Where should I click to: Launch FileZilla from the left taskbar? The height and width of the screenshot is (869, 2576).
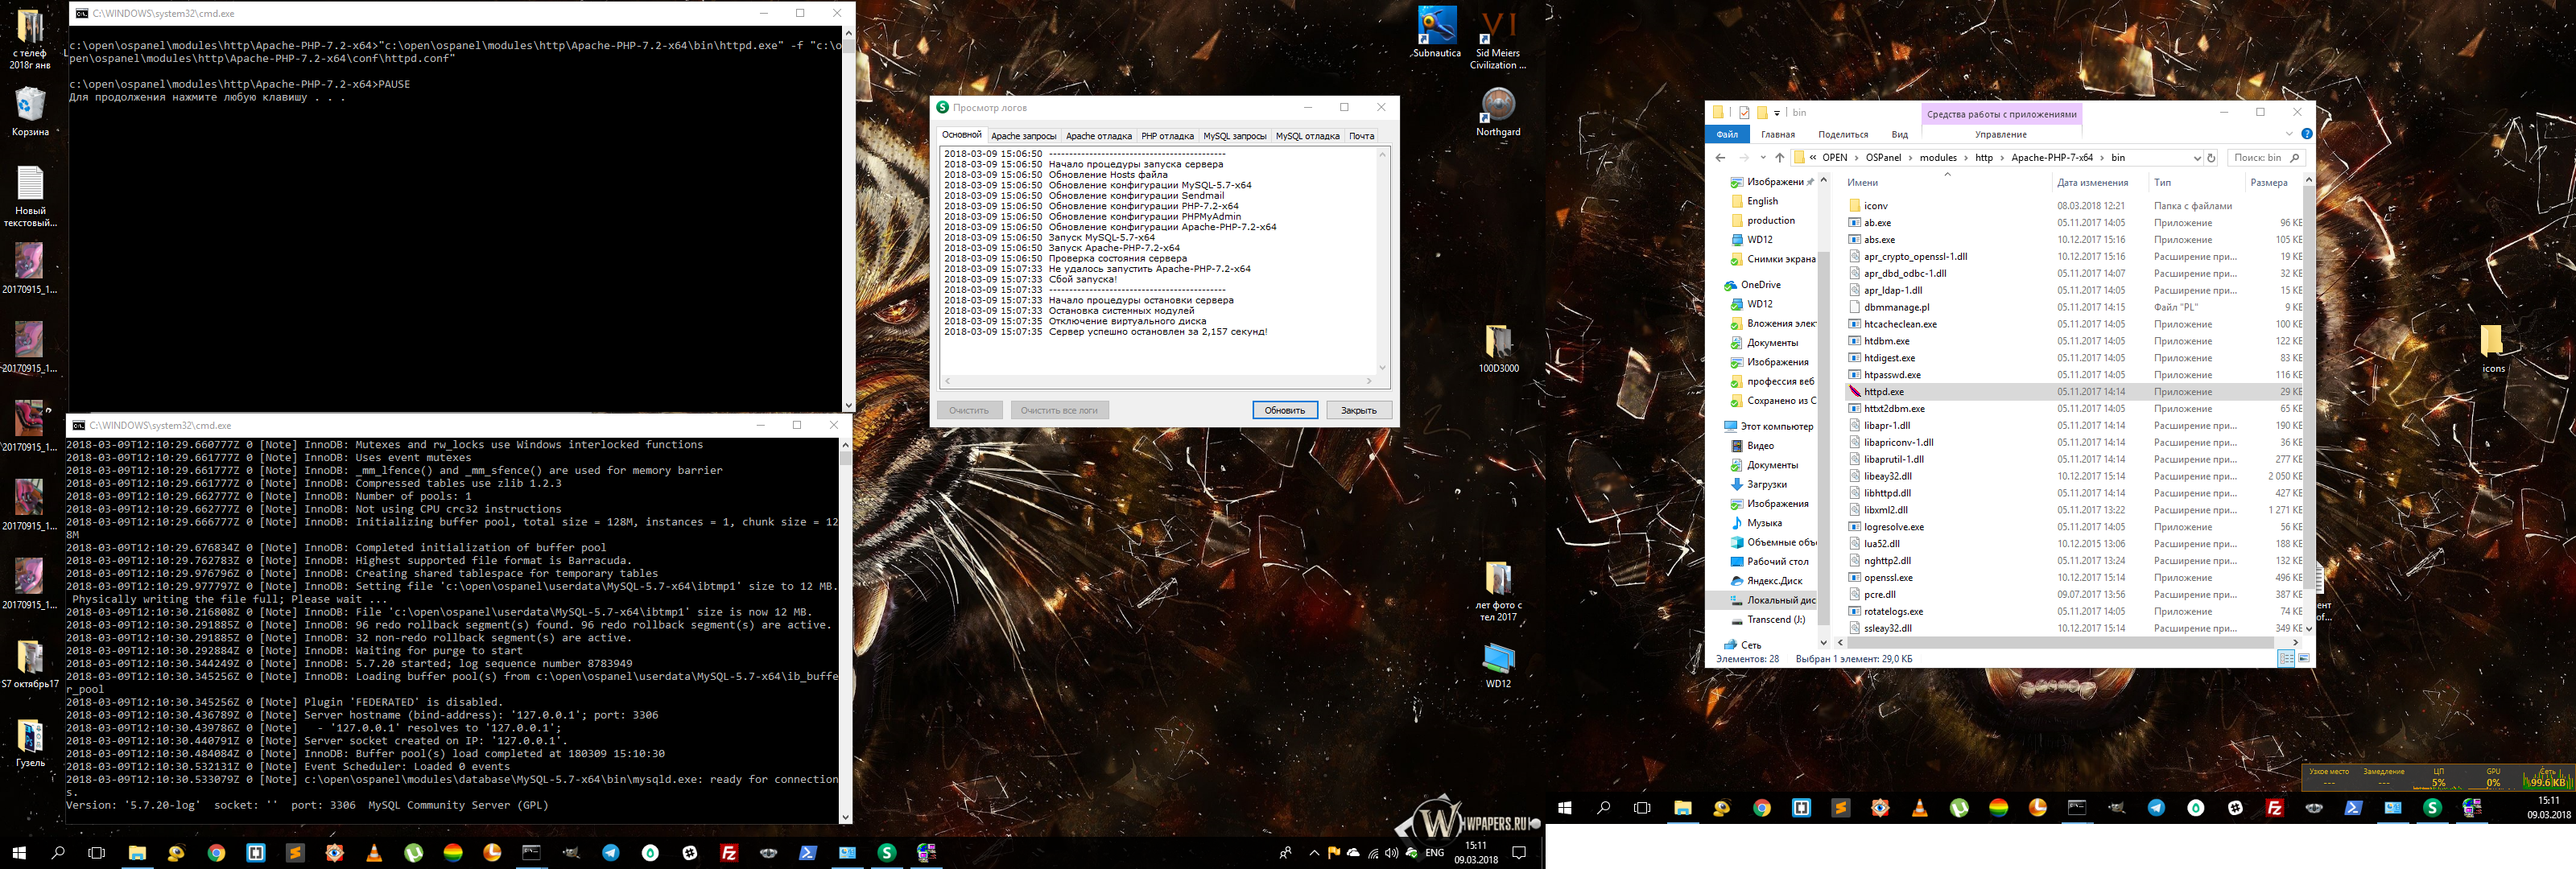(729, 853)
